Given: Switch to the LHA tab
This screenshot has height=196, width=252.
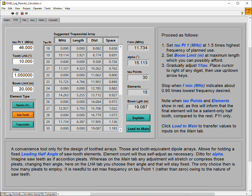Looking at the screenshot, I should [x=16, y=20].
